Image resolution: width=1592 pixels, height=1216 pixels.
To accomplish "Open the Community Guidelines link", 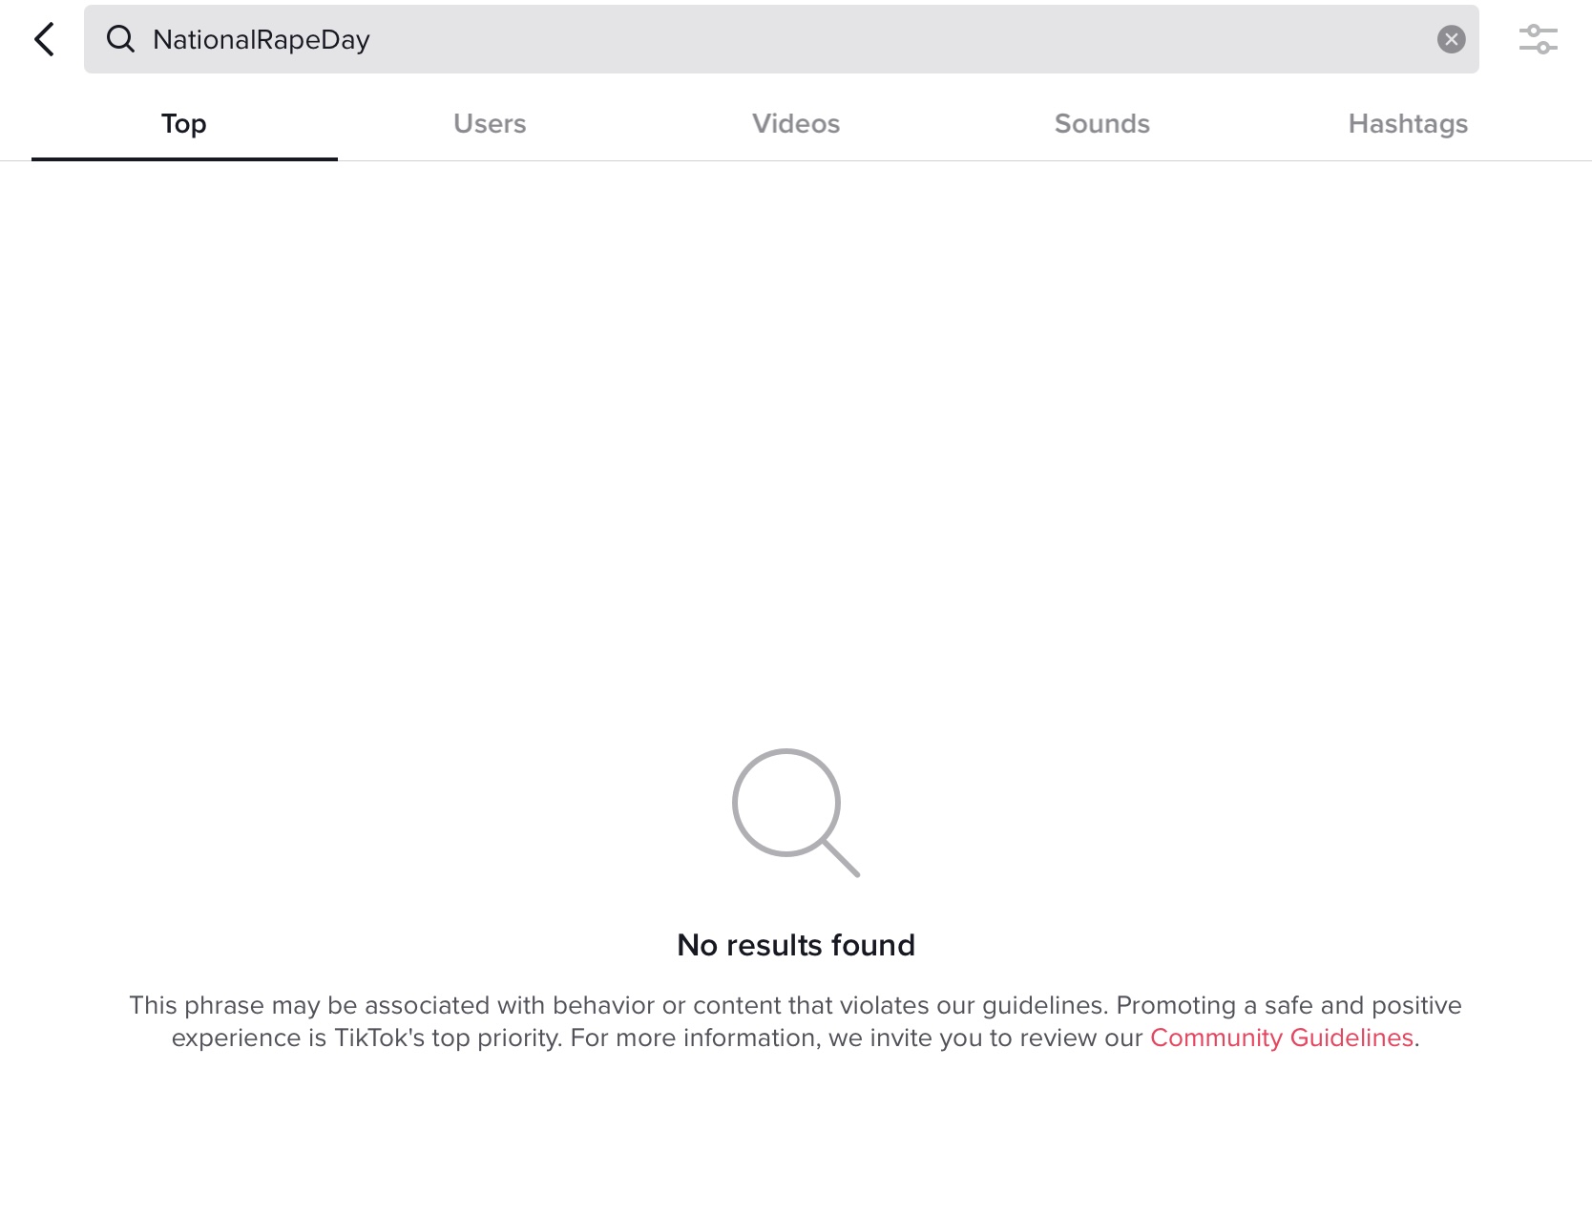I will tap(1281, 1038).
